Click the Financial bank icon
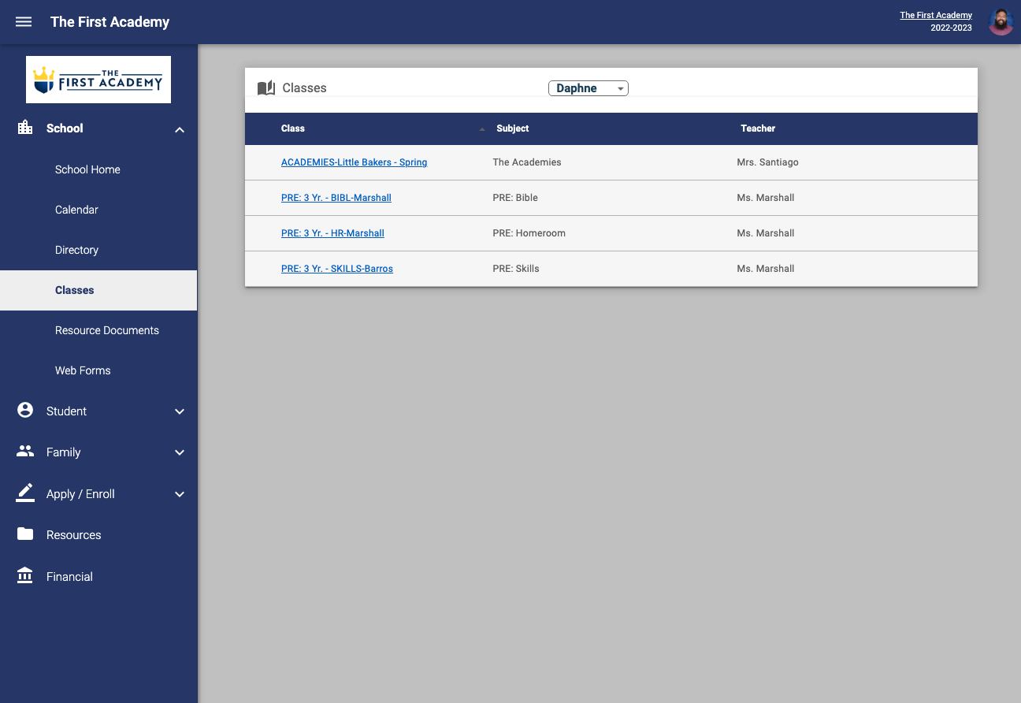1021x703 pixels. (x=25, y=575)
